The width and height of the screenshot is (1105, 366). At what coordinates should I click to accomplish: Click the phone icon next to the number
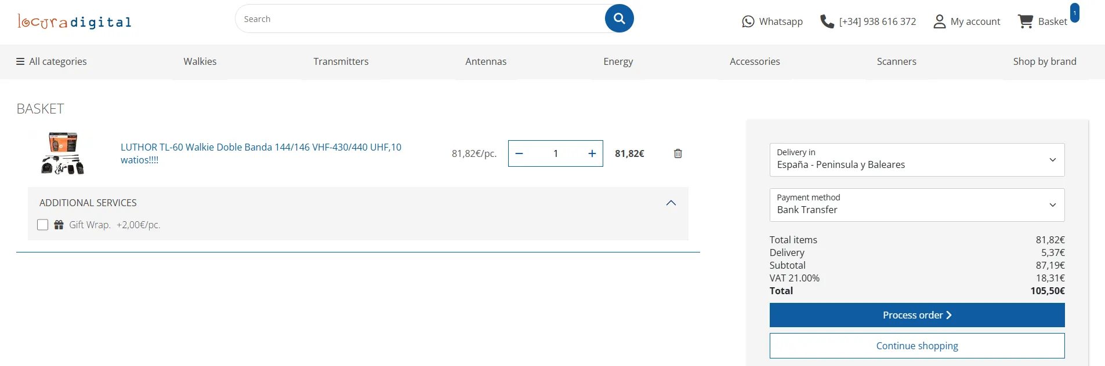(826, 21)
